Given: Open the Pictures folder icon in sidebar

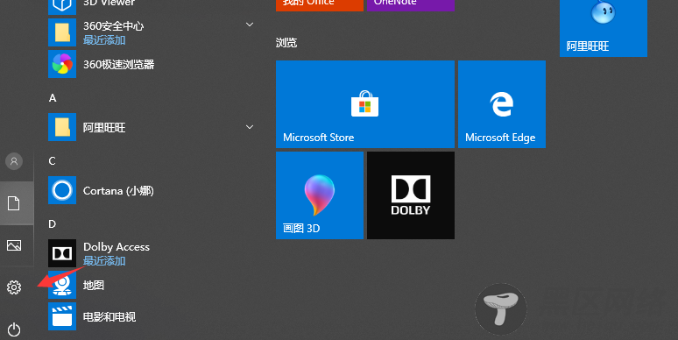Looking at the screenshot, I should point(14,245).
